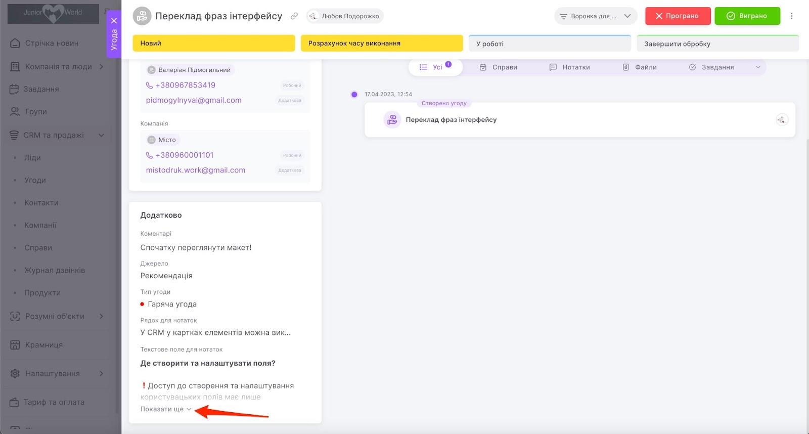The height and width of the screenshot is (434, 809).
Task: Open Переклад фраз інтерфейсу timeline card
Action: point(579,120)
